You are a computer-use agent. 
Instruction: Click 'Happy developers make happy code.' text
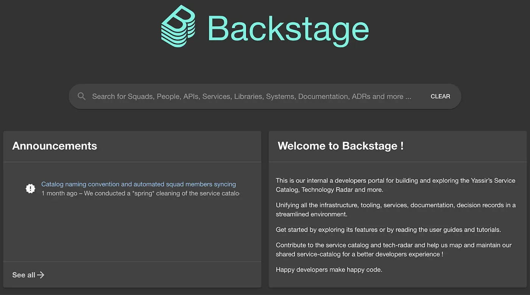coord(329,270)
